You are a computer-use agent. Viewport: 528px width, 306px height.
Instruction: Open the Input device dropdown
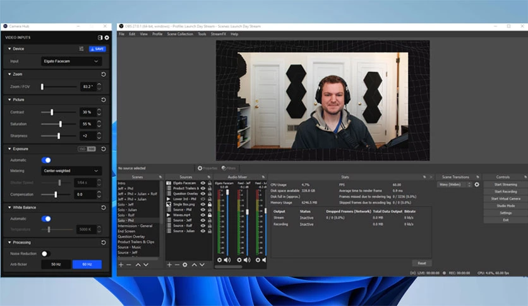(x=71, y=61)
